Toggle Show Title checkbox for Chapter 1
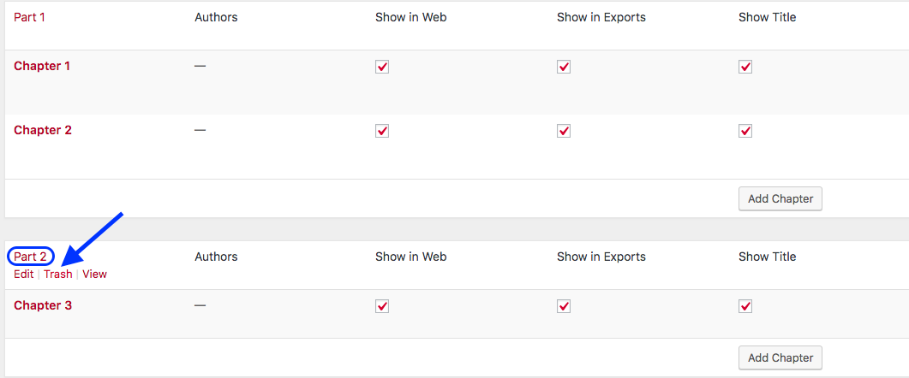The image size is (909, 378). (x=745, y=68)
